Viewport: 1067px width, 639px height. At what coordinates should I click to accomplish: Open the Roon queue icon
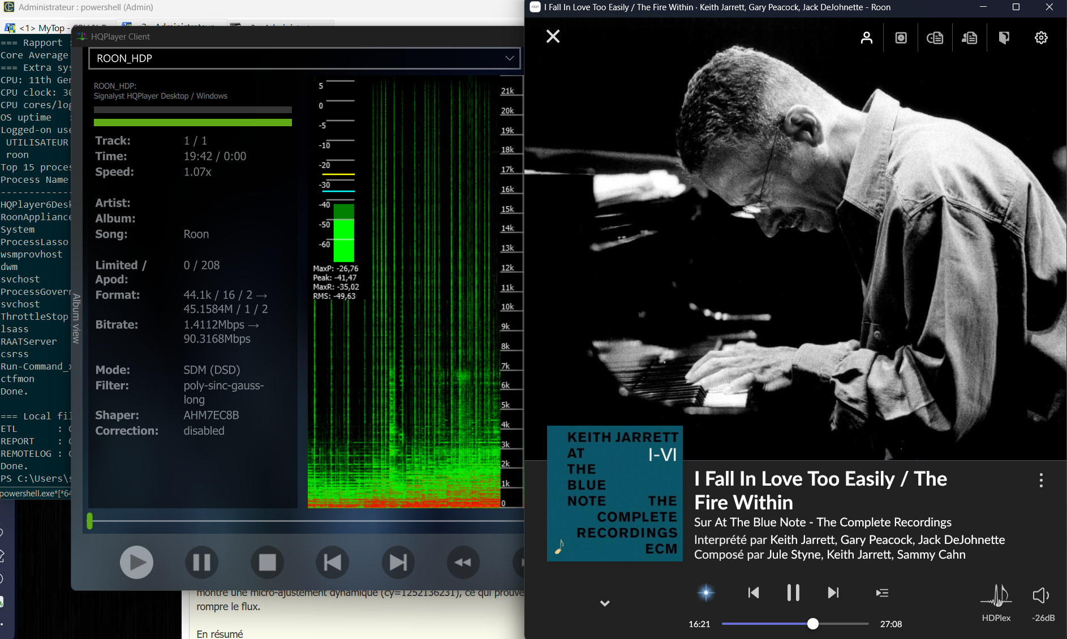point(882,593)
